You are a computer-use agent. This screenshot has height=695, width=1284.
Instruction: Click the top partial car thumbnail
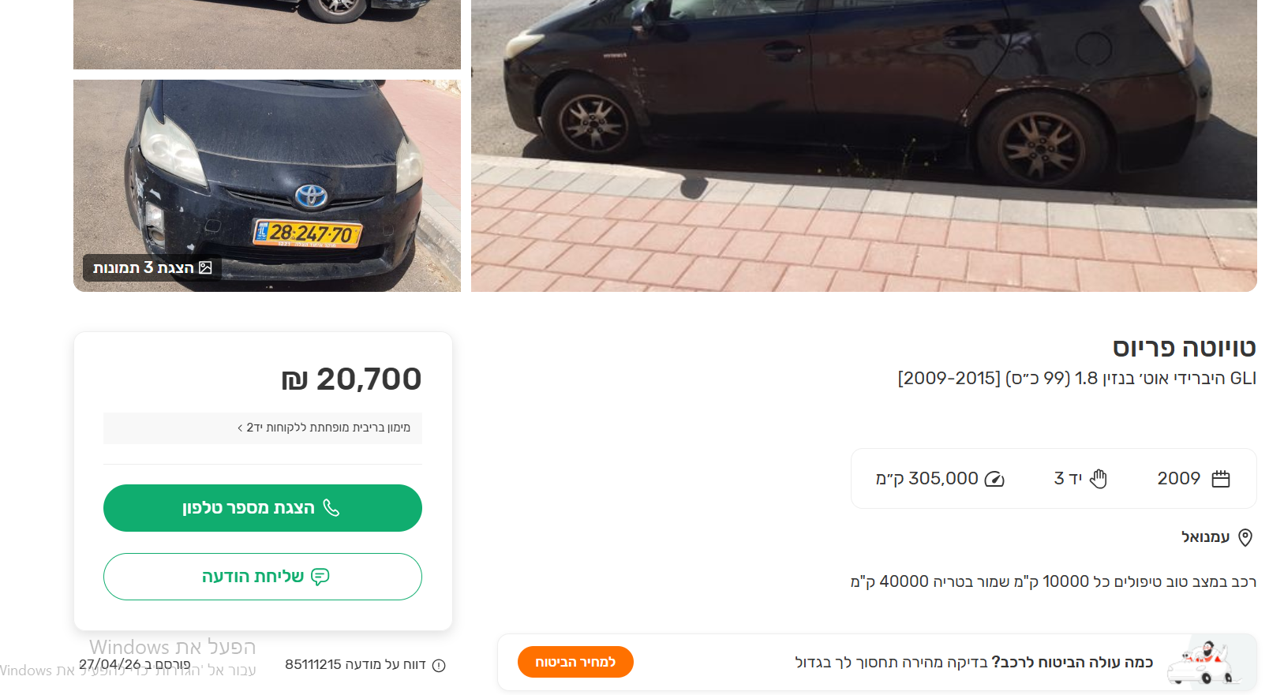(x=267, y=34)
